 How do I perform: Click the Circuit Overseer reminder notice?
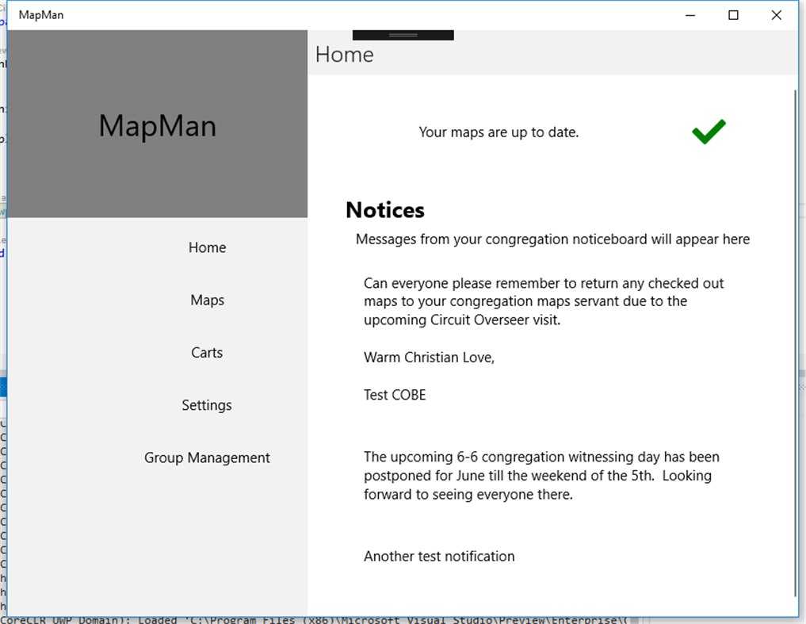click(543, 301)
